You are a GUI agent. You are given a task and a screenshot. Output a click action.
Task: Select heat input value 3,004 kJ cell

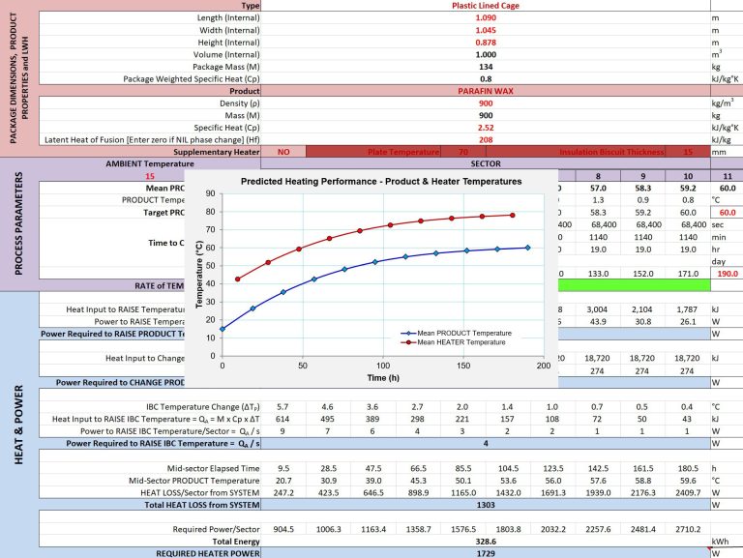click(x=598, y=309)
